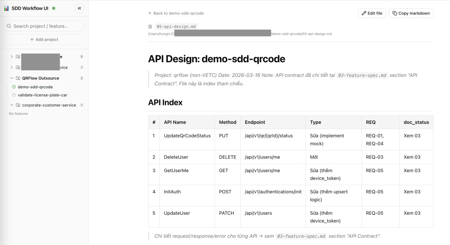Click the API Design: demo-sdd-qrcode heading
This screenshot has width=450, height=245.
point(217,59)
